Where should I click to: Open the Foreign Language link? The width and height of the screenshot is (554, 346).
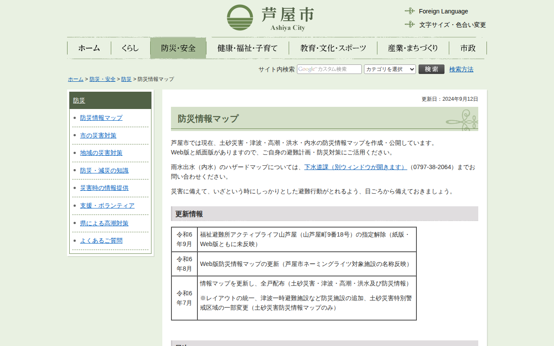443,11
